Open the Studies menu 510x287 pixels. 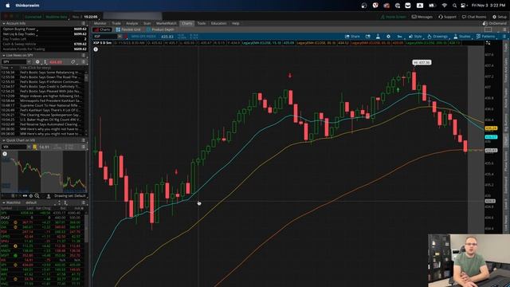click(x=462, y=37)
